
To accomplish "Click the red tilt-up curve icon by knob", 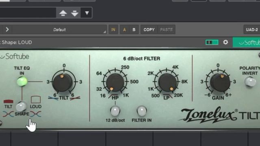I will pyautogui.click(x=75, y=98).
